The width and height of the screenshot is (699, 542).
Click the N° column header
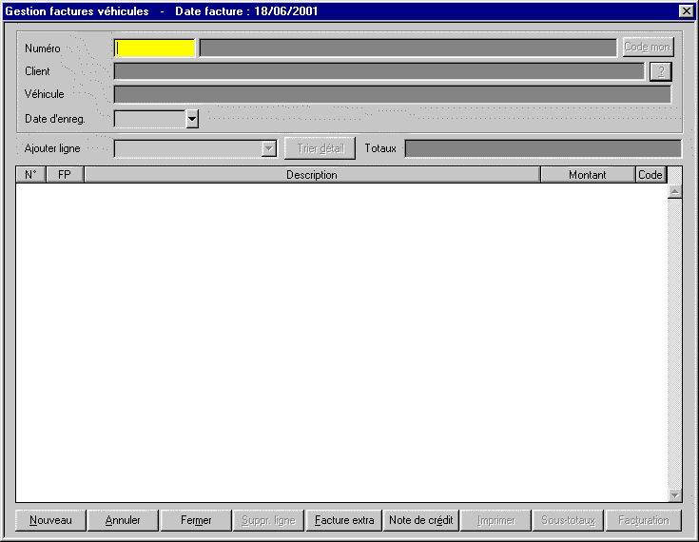(30, 175)
